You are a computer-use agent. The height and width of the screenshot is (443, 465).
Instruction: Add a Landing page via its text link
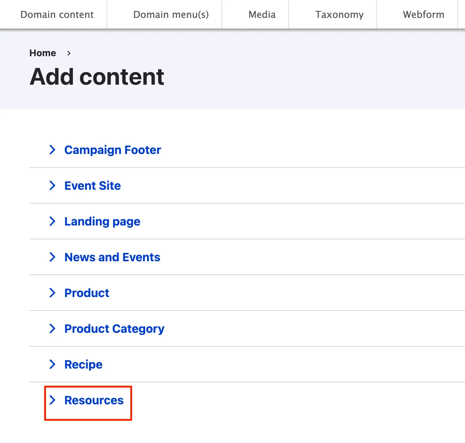coord(102,221)
